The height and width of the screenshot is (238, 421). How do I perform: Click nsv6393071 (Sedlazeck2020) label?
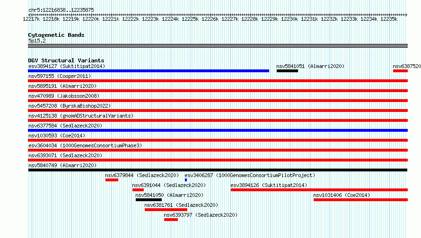click(x=65, y=155)
